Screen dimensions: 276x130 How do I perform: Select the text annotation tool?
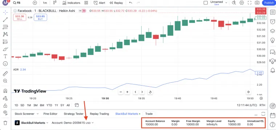coord(5,56)
